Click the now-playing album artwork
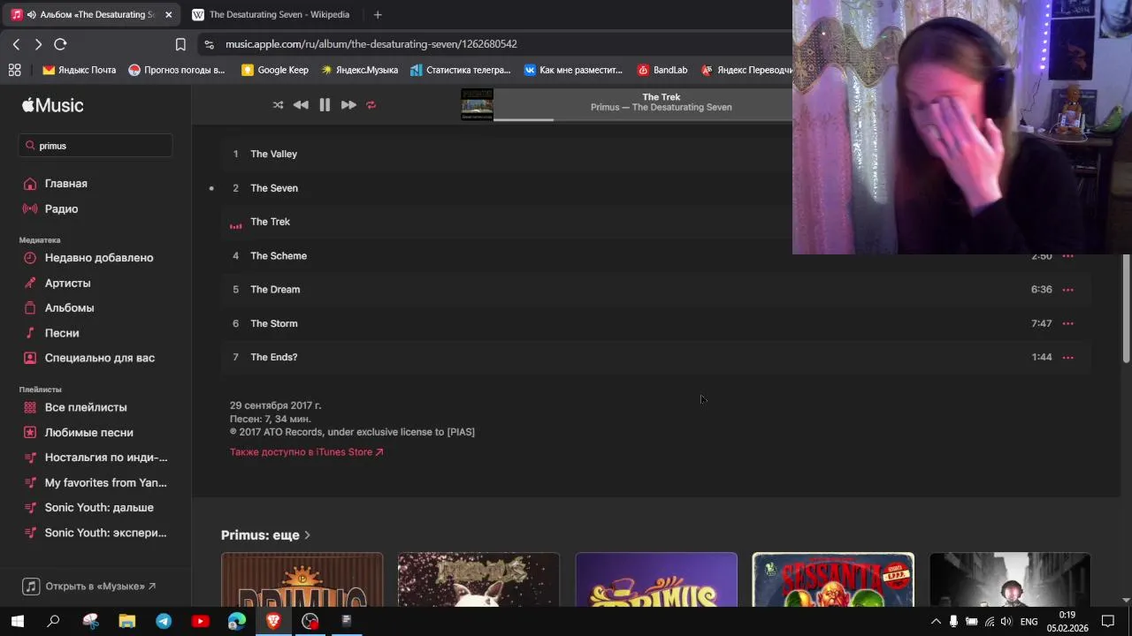 [x=477, y=104]
